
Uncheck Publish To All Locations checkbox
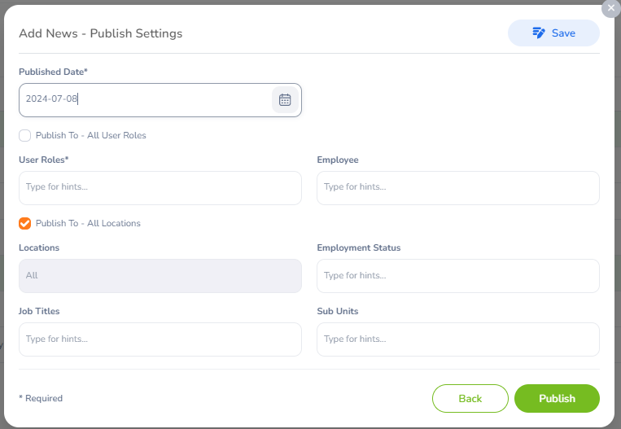pyautogui.click(x=25, y=223)
